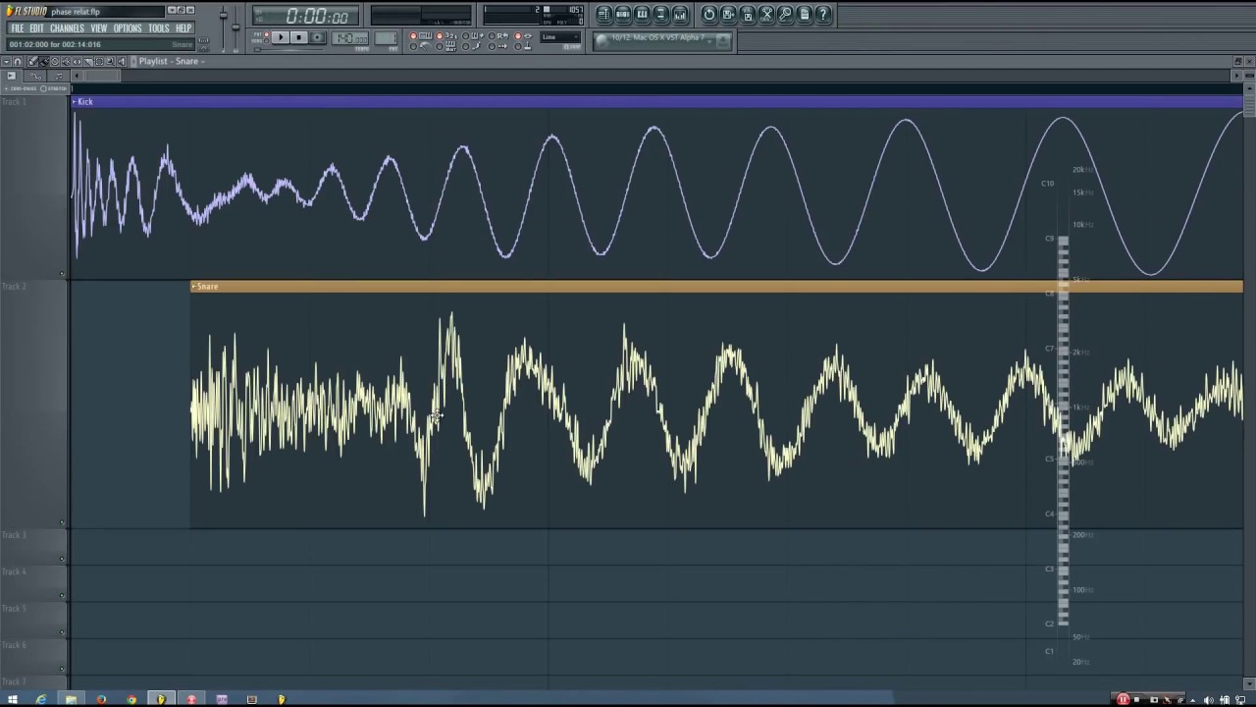
Task: Open the Mixer window
Action: (679, 14)
